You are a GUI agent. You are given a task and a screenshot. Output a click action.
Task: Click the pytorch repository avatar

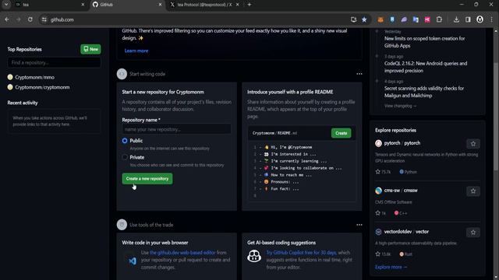pos(378,143)
